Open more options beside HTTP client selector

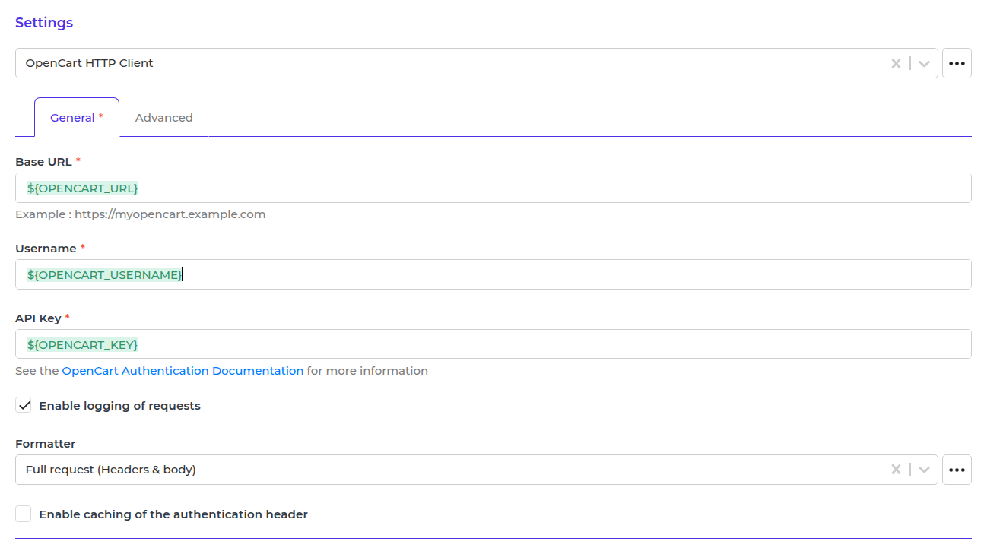(x=957, y=64)
